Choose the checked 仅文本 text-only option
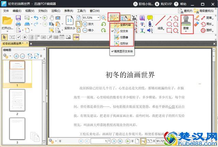The image size is (218, 147). [122, 31]
